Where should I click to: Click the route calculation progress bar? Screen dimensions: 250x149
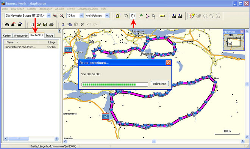[115, 84]
